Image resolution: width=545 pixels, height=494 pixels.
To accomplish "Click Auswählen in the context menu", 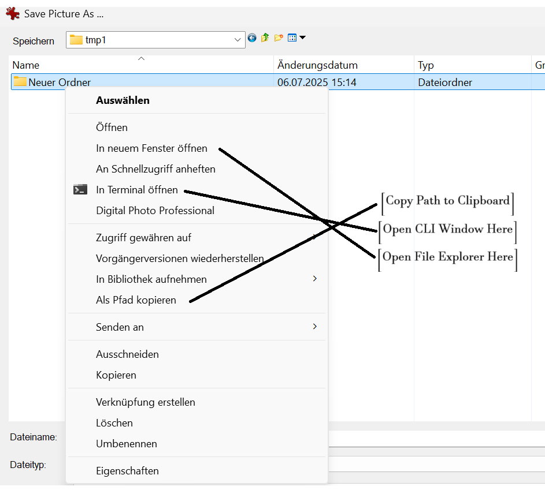I will coord(123,100).
